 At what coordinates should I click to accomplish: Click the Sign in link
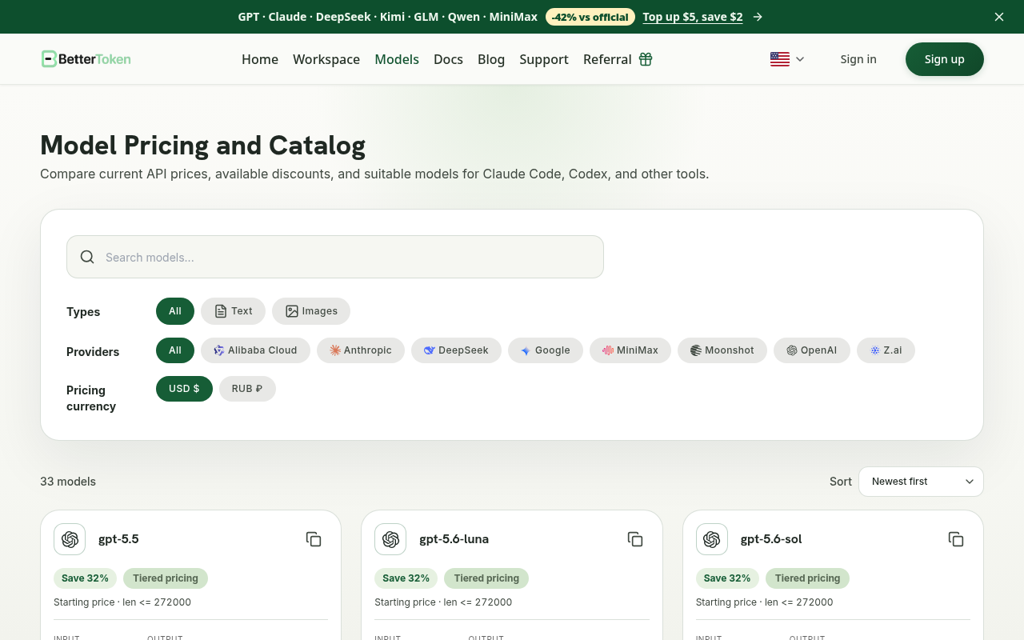(x=858, y=59)
